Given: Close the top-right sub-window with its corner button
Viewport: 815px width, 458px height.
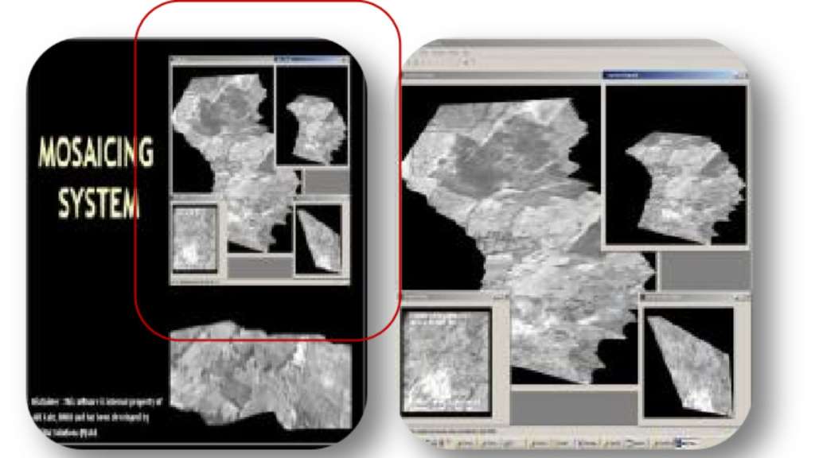Looking at the screenshot, I should [742, 75].
